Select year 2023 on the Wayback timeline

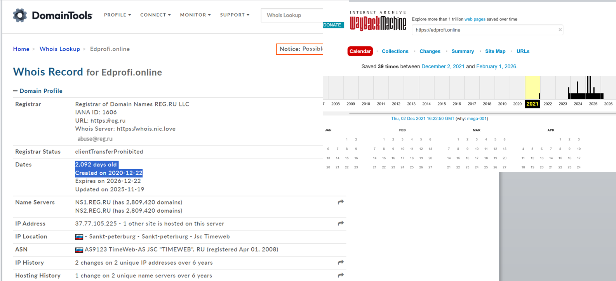(563, 104)
